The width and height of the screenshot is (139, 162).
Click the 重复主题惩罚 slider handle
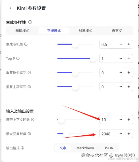[x=75, y=87]
